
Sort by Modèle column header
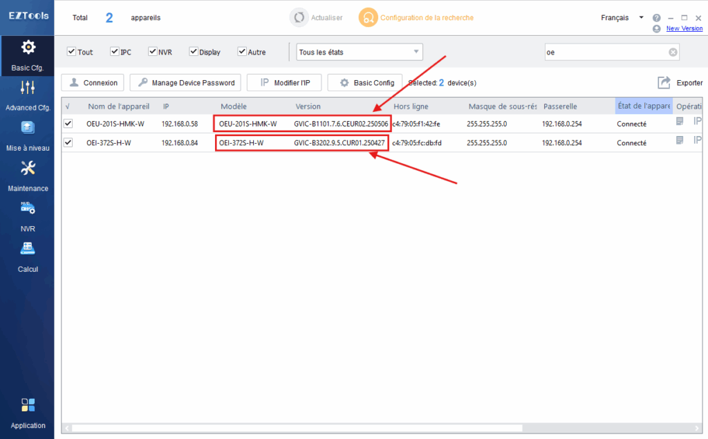(x=234, y=106)
